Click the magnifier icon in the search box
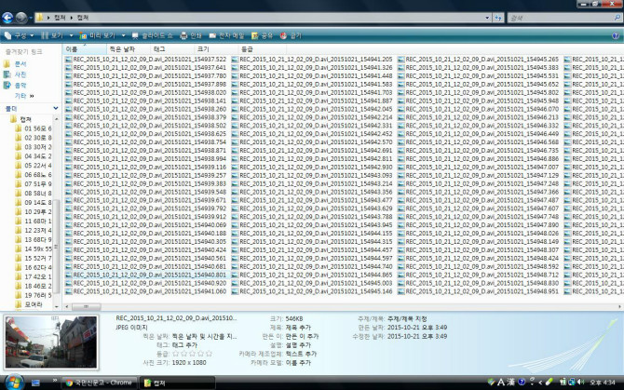This screenshot has height=390, width=624. [617, 18]
